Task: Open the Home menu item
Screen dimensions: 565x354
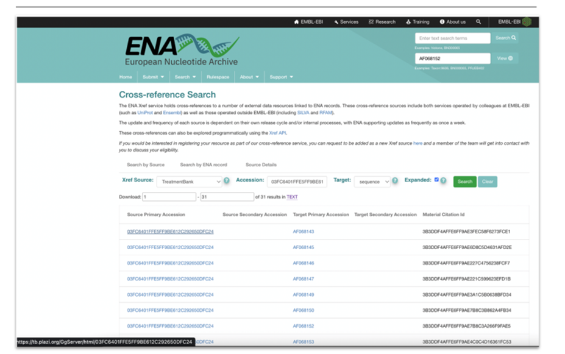Action: [126, 77]
